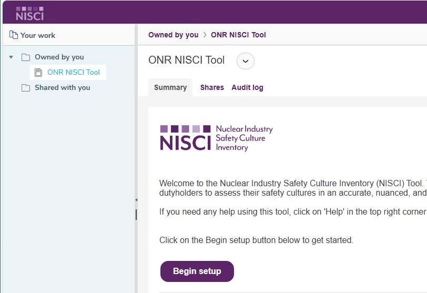This screenshot has width=427, height=293.
Task: Go to Owned by you breadcrumb
Action: (x=173, y=35)
